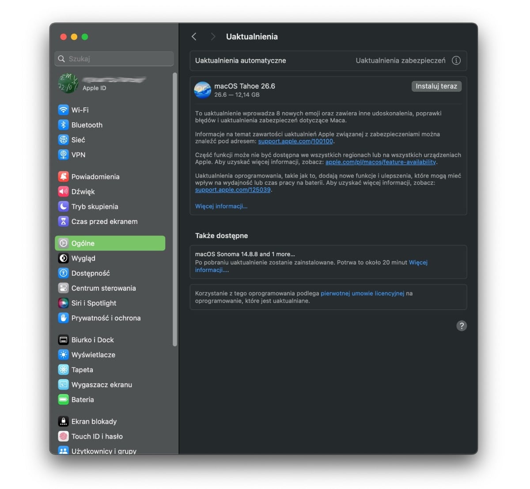Select the Bluetooth icon in sidebar

point(63,125)
